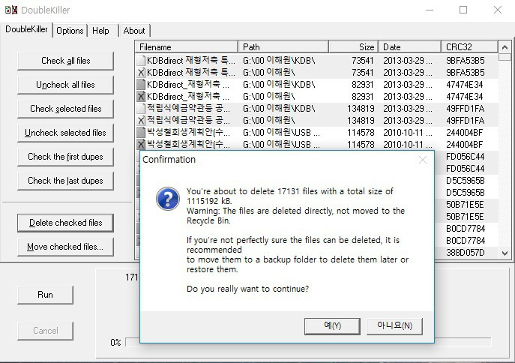Click the list scrollbar down arrow
This screenshot has width=515, height=363.
click(505, 253)
